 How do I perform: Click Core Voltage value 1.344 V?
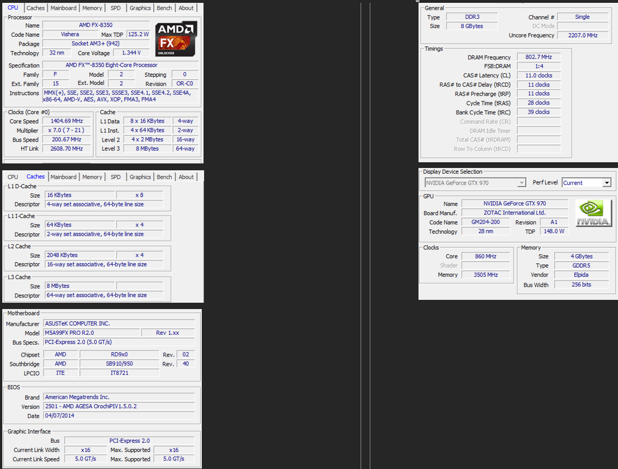tap(131, 53)
